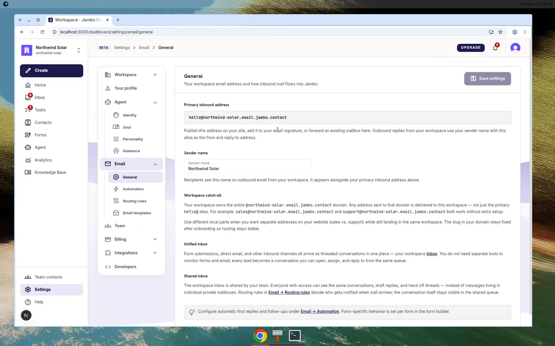Open the Terminal from the dock
Image resolution: width=555 pixels, height=346 pixels.
click(x=295, y=336)
